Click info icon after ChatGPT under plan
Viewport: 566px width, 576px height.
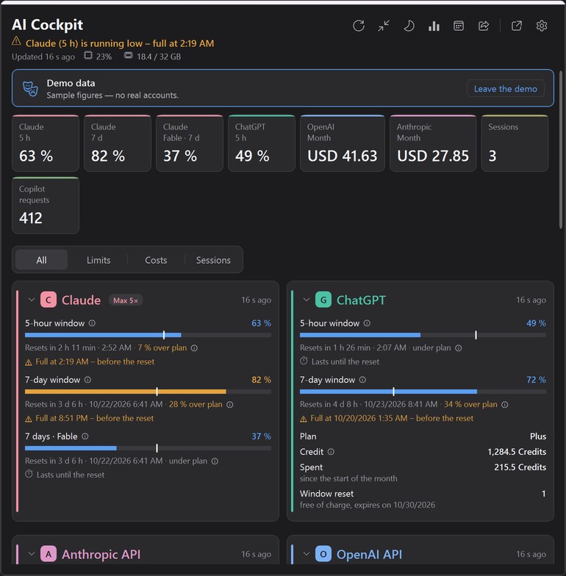[x=459, y=348]
